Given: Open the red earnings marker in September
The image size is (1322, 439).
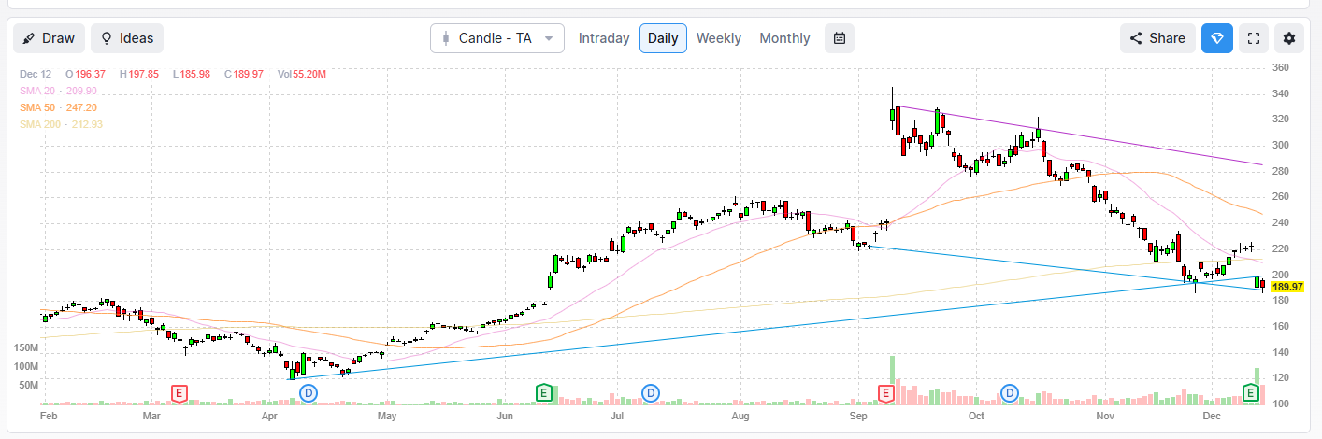Looking at the screenshot, I should point(885,392).
